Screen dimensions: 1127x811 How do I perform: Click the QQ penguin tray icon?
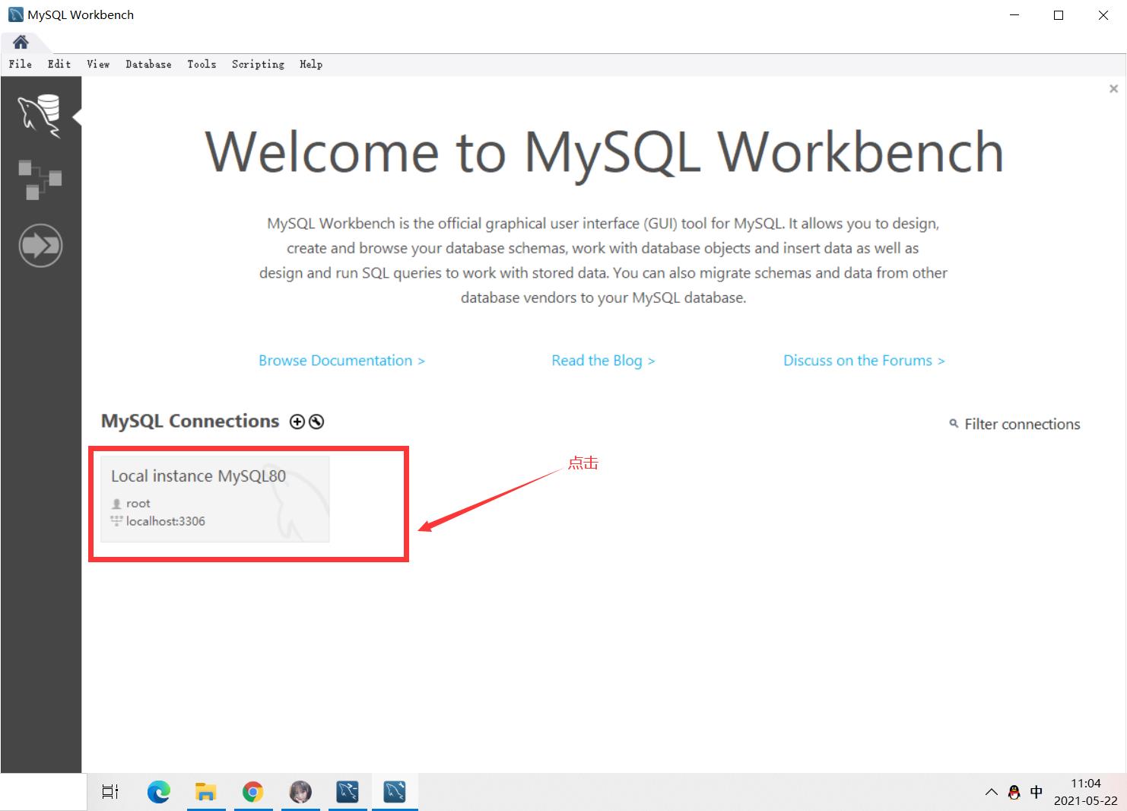tap(1014, 792)
